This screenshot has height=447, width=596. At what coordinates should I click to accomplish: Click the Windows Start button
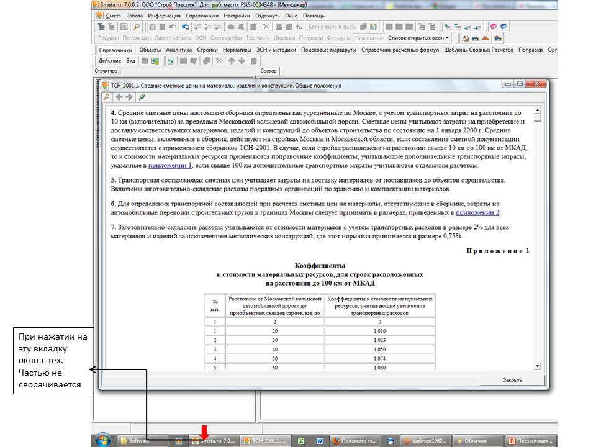point(103,441)
